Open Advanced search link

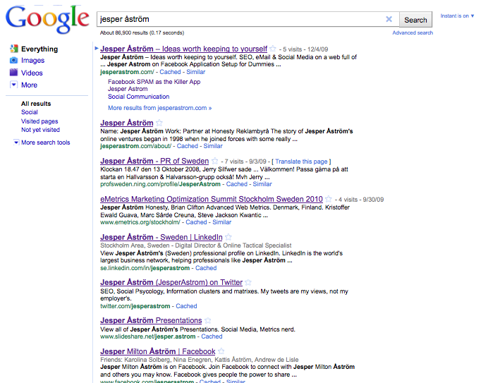(413, 32)
